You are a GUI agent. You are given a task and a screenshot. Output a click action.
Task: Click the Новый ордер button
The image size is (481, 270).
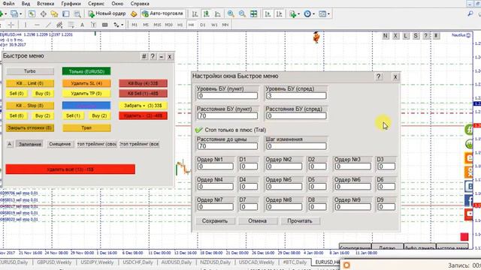click(107, 13)
